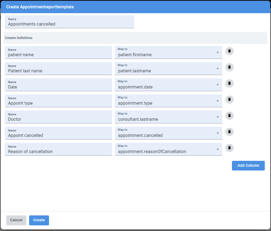
Task: Delete the "Appoint type" column
Action: (229, 99)
